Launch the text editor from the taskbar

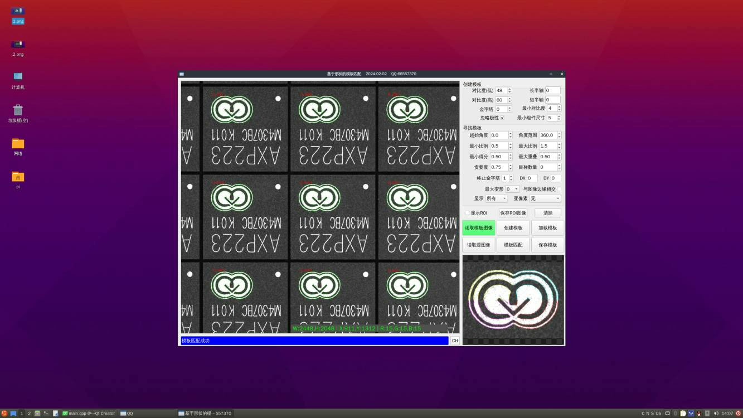(55, 414)
